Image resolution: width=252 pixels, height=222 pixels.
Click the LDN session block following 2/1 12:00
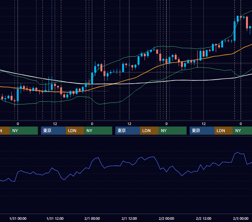(149, 131)
